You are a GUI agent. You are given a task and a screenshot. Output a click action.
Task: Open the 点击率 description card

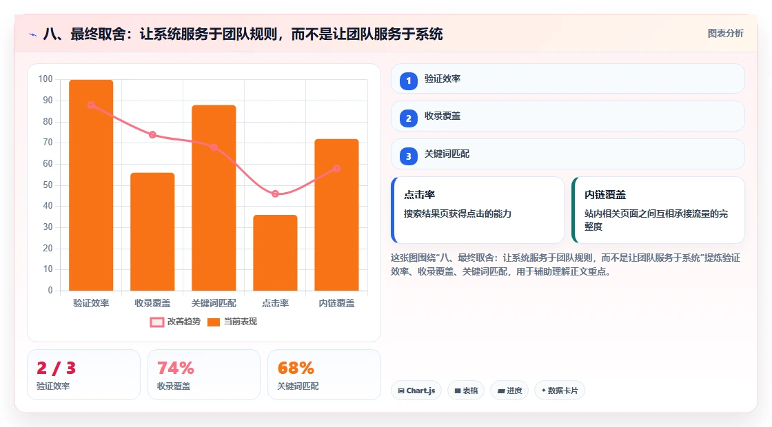[478, 210]
